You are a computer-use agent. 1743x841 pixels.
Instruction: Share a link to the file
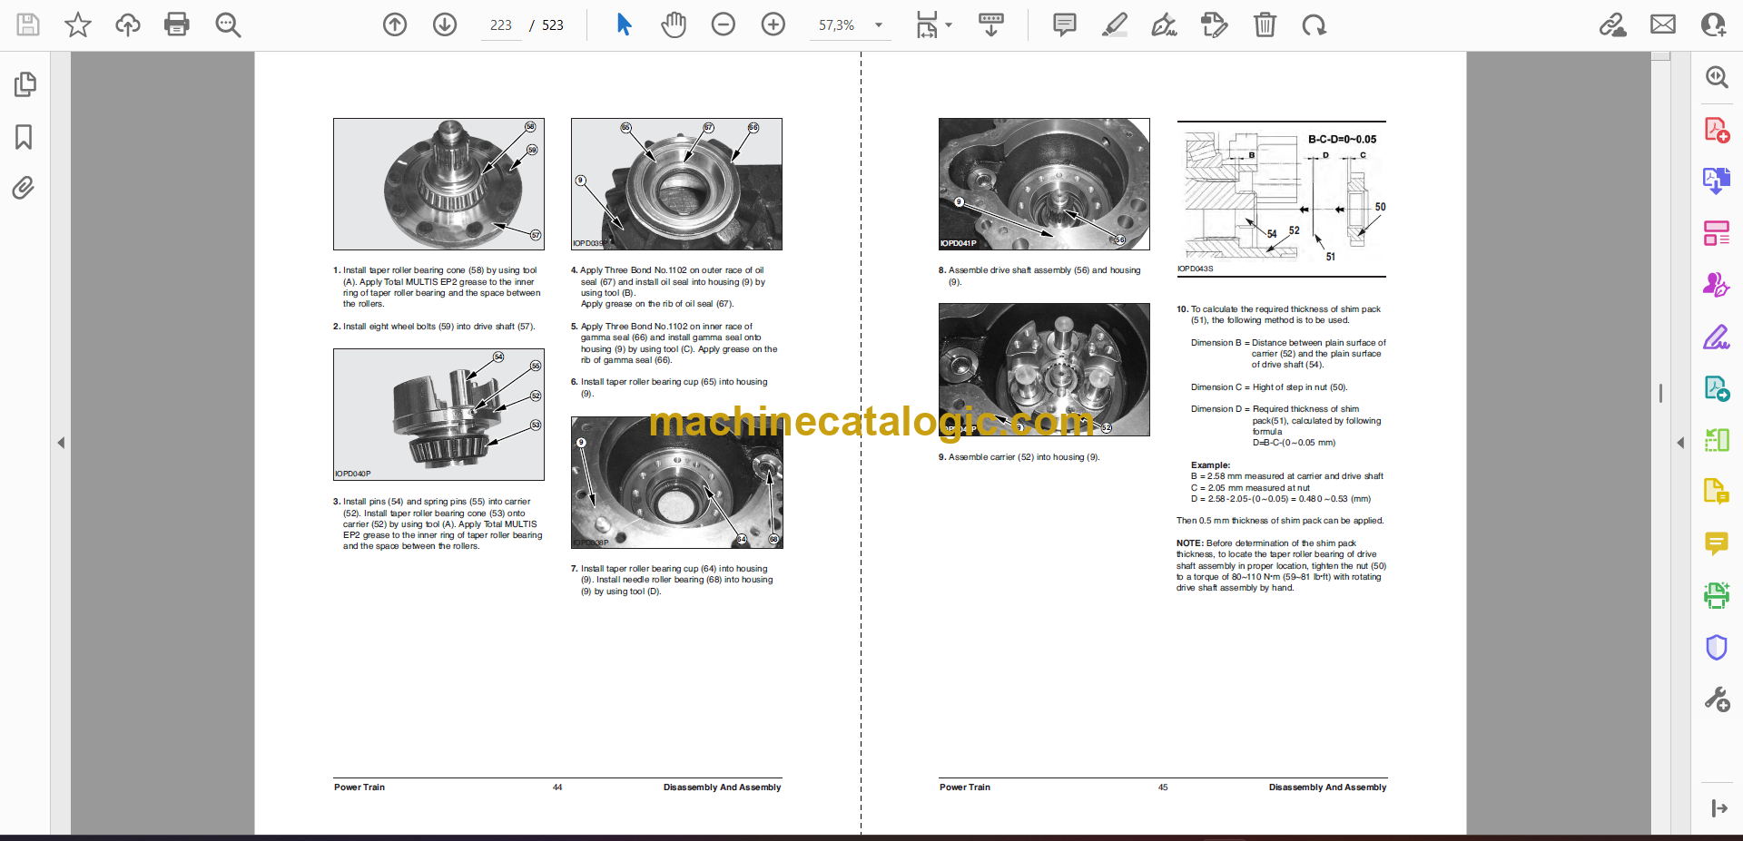1613,24
